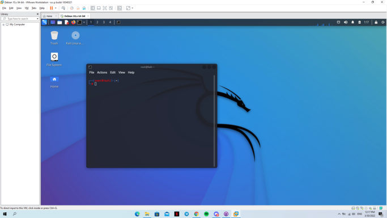Toggle the thumbnail bar view

[x=99, y=8]
